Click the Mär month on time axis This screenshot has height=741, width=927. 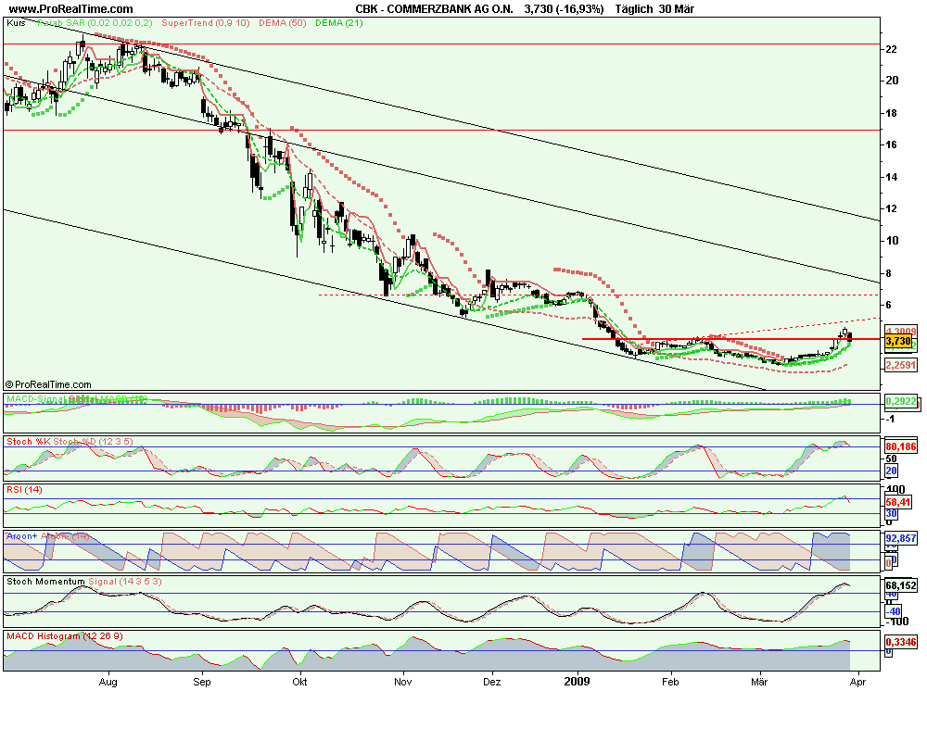point(759,682)
